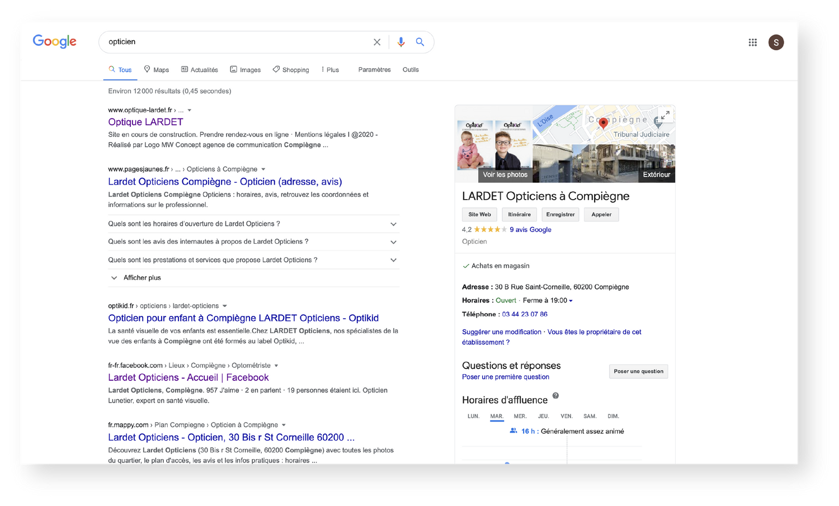
Task: Open the Lardet Opticiens Compiègne pagesjaunes result
Action: click(225, 182)
